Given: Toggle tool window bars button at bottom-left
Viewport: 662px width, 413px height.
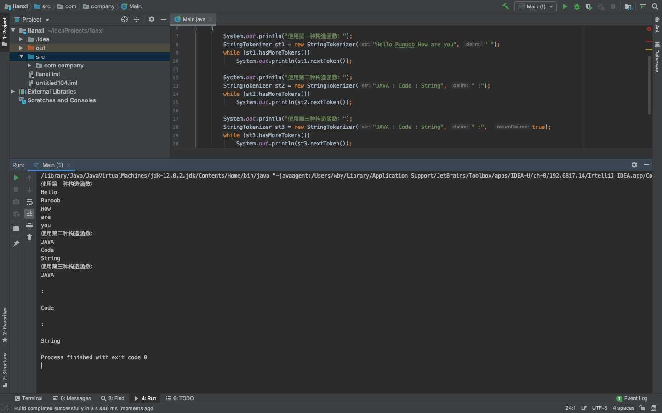Looking at the screenshot, I should [6, 408].
